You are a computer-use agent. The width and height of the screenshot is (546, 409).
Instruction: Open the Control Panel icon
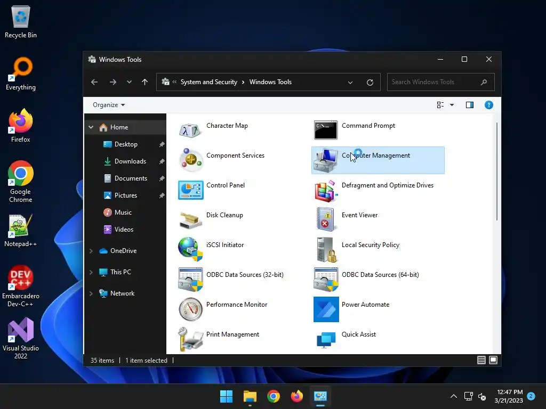click(190, 190)
